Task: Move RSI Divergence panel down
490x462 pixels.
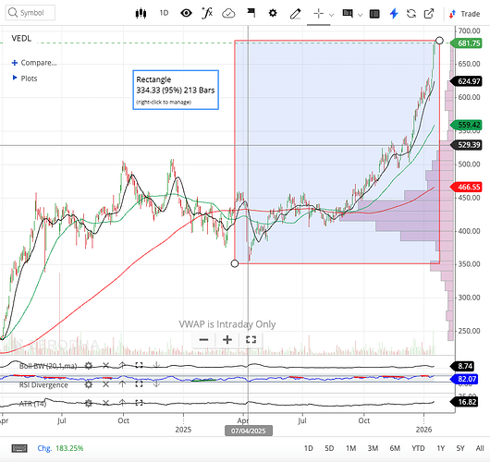Action: (x=156, y=384)
